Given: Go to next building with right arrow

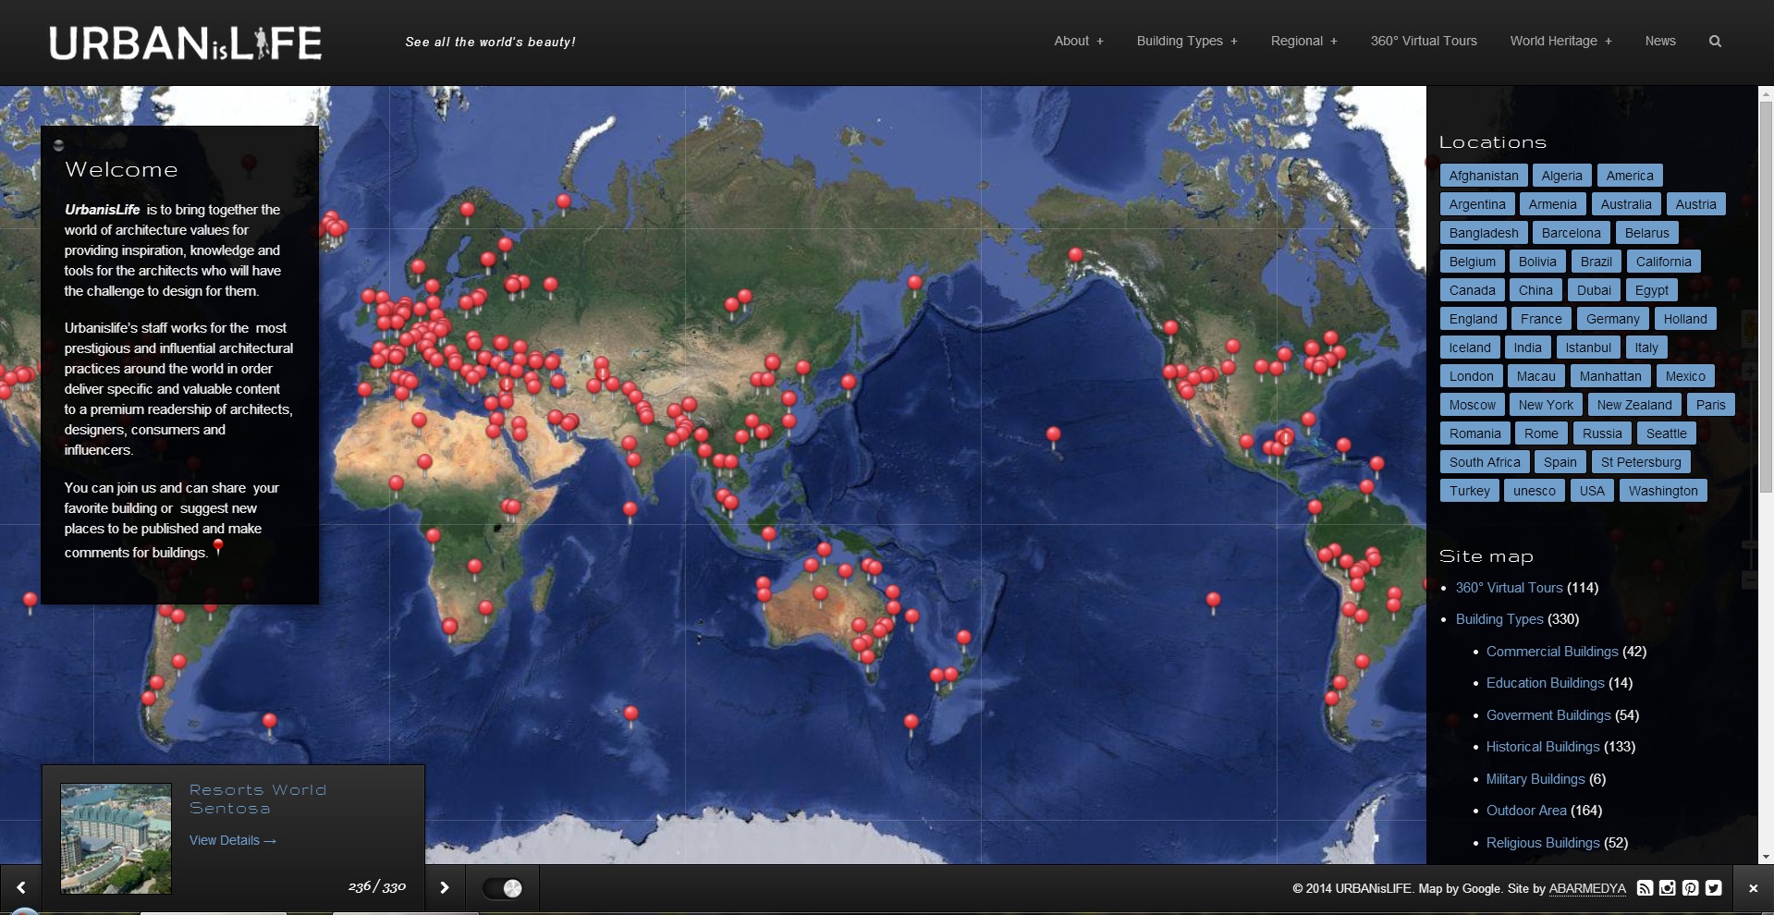Looking at the screenshot, I should [x=445, y=887].
